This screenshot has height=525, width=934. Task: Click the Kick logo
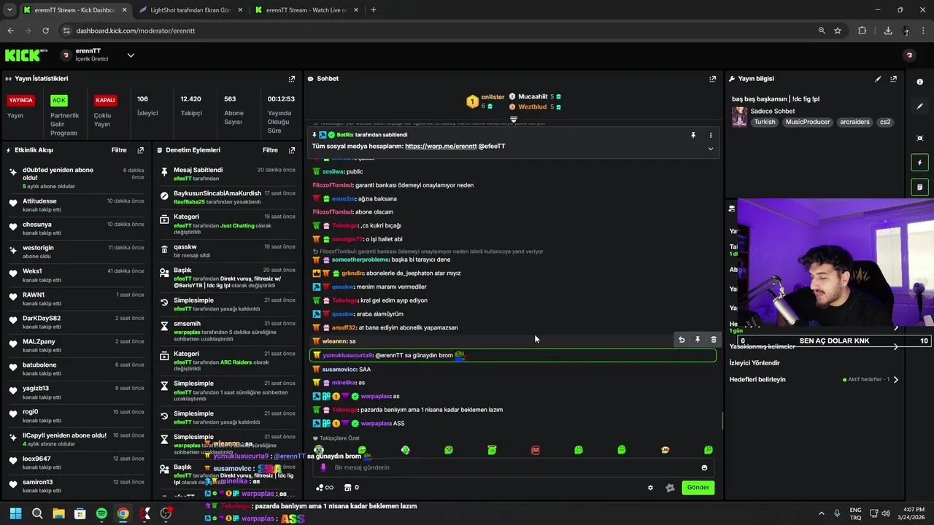point(26,55)
